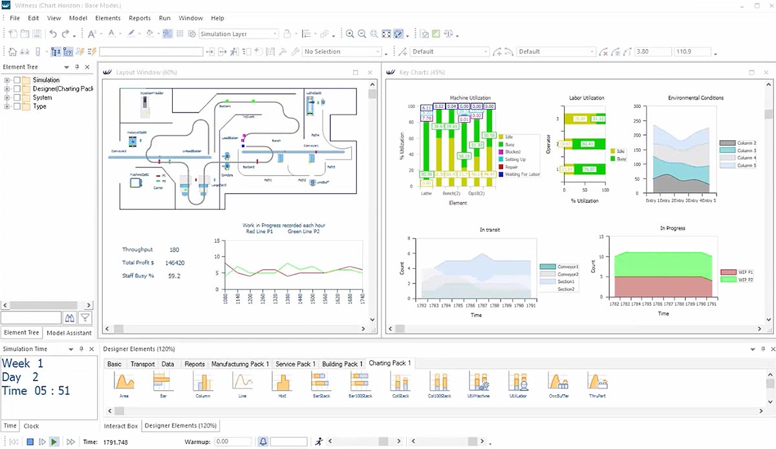The height and width of the screenshot is (449, 776).
Task: Expand the Designer(Charting Pack) tree node
Action: [x=7, y=89]
